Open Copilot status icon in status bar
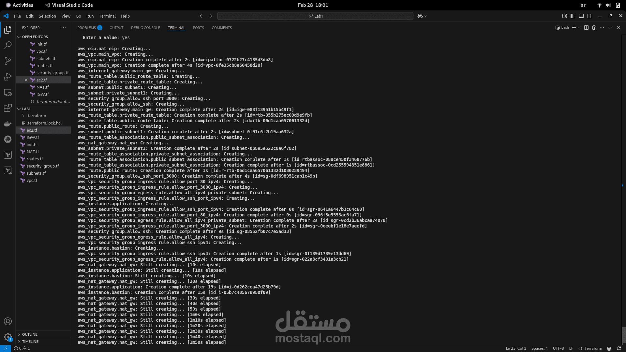The height and width of the screenshot is (352, 626). [x=609, y=348]
